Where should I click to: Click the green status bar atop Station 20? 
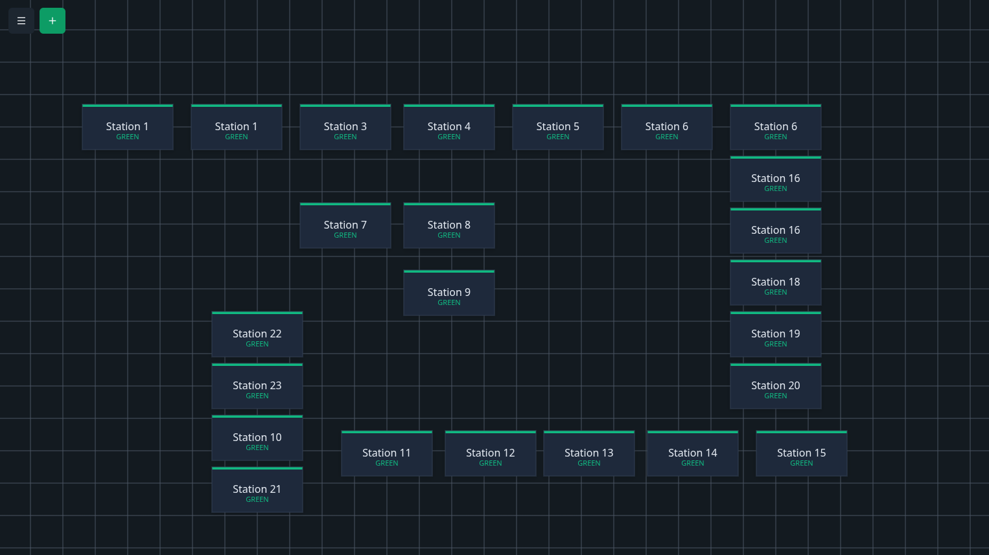(x=775, y=365)
